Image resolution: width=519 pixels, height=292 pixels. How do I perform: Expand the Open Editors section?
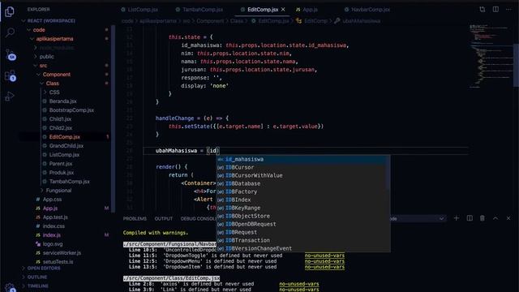44,268
